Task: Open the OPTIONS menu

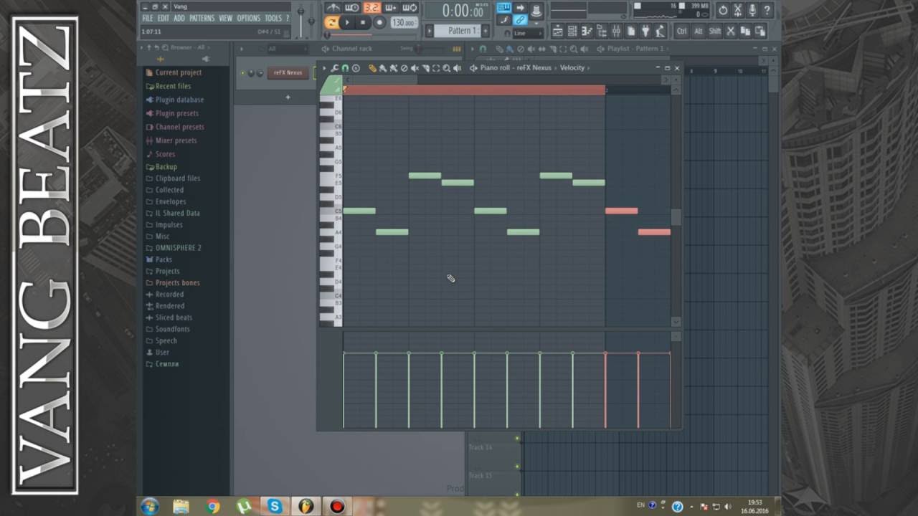Action: (249, 18)
